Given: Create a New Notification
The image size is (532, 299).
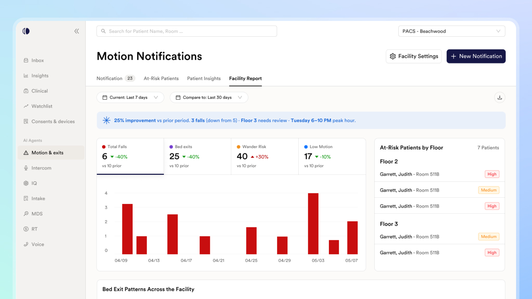Looking at the screenshot, I should tap(476, 56).
